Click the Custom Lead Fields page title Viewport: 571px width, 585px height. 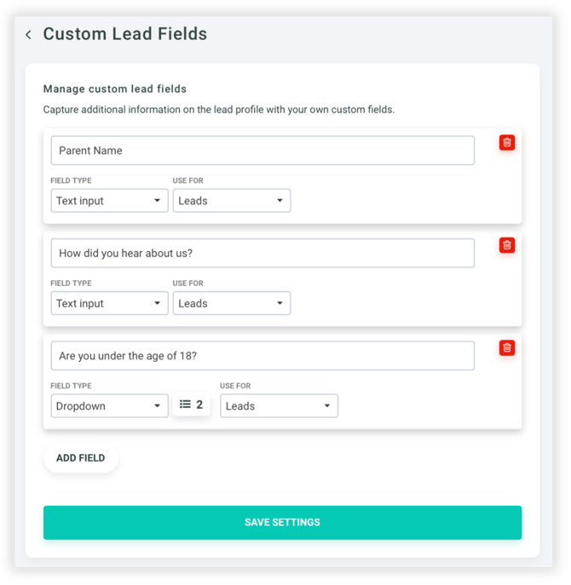tap(124, 35)
